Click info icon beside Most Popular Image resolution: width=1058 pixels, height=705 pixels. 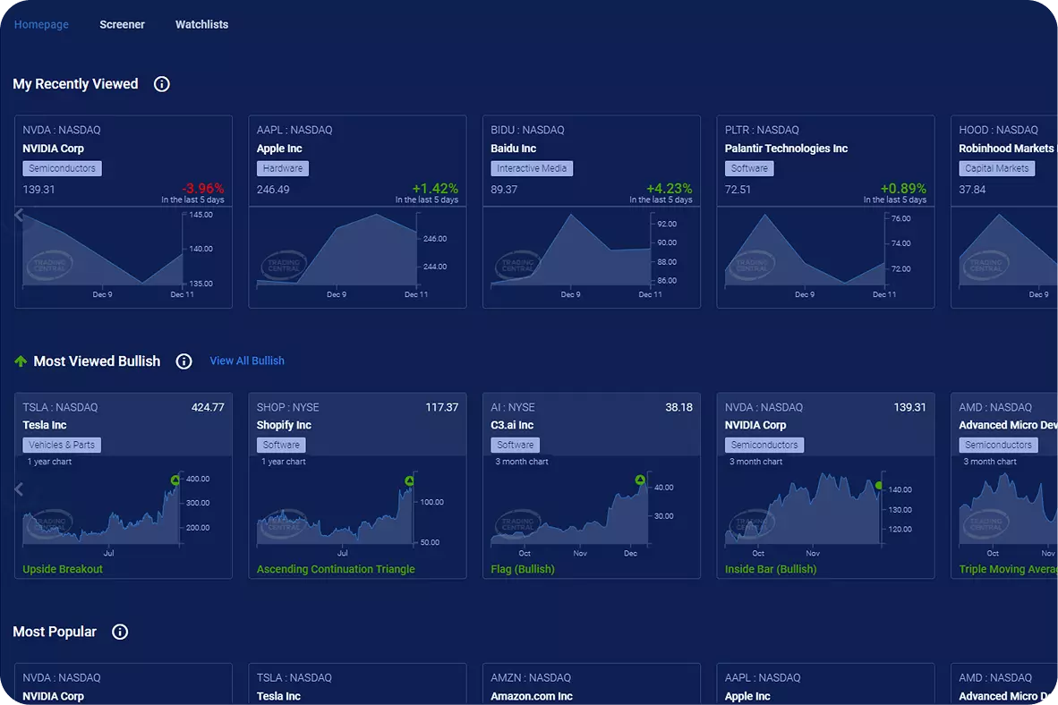click(120, 632)
